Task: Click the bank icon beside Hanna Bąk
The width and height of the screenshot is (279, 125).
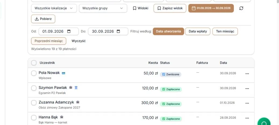Action: coord(62,117)
